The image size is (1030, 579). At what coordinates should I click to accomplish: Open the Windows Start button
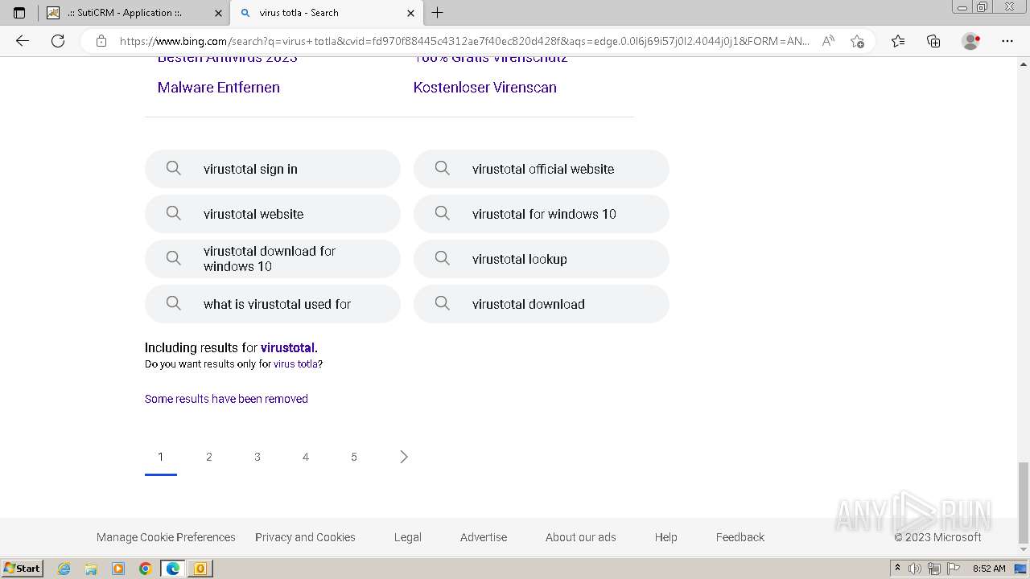(22, 569)
